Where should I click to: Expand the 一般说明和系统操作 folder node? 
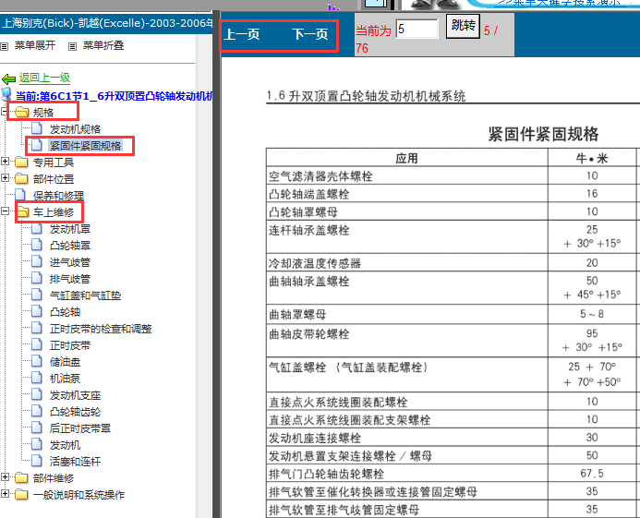pyautogui.click(x=5, y=493)
